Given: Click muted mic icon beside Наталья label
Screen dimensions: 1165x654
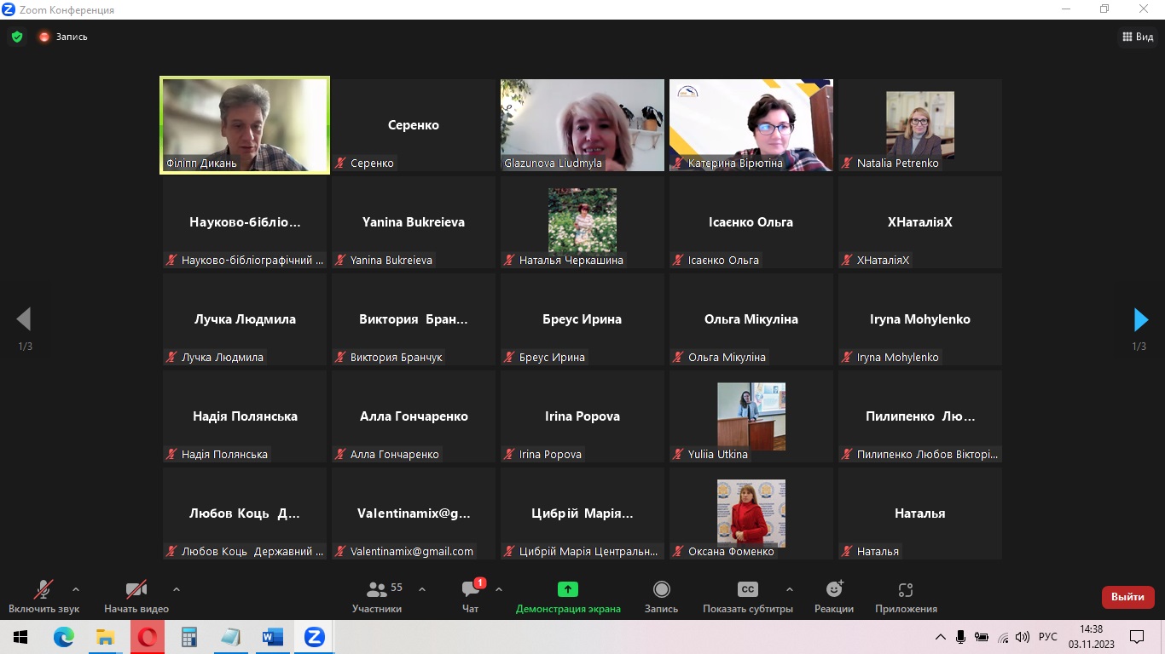Looking at the screenshot, I should (847, 551).
